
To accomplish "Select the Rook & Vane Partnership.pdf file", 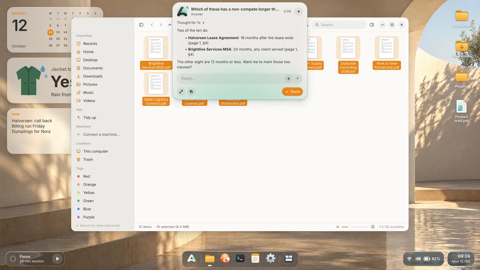I will coord(387,53).
